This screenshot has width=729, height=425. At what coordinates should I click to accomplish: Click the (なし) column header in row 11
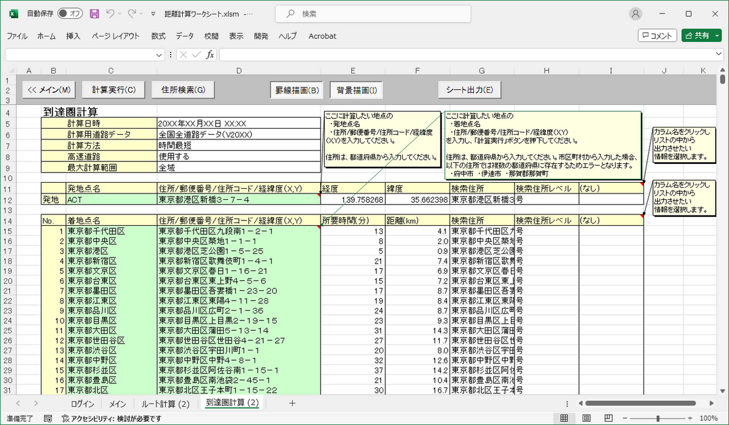pyautogui.click(x=611, y=188)
